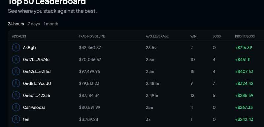Sort by Trading Volume column header

(92, 36)
